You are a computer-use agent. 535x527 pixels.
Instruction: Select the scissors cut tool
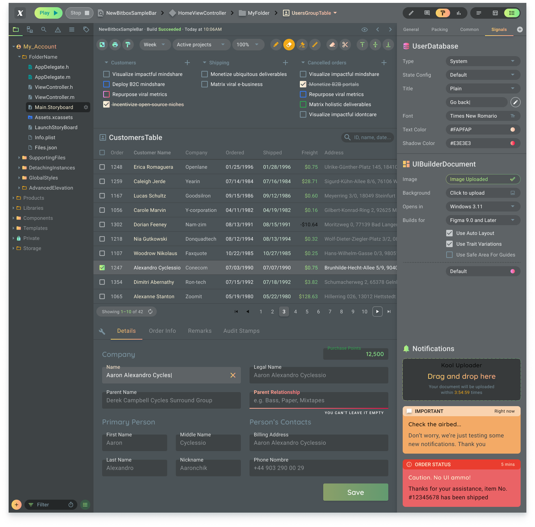pyautogui.click(x=345, y=45)
